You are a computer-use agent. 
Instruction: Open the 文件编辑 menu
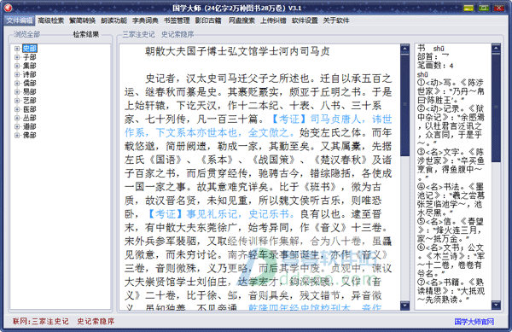tap(20, 20)
